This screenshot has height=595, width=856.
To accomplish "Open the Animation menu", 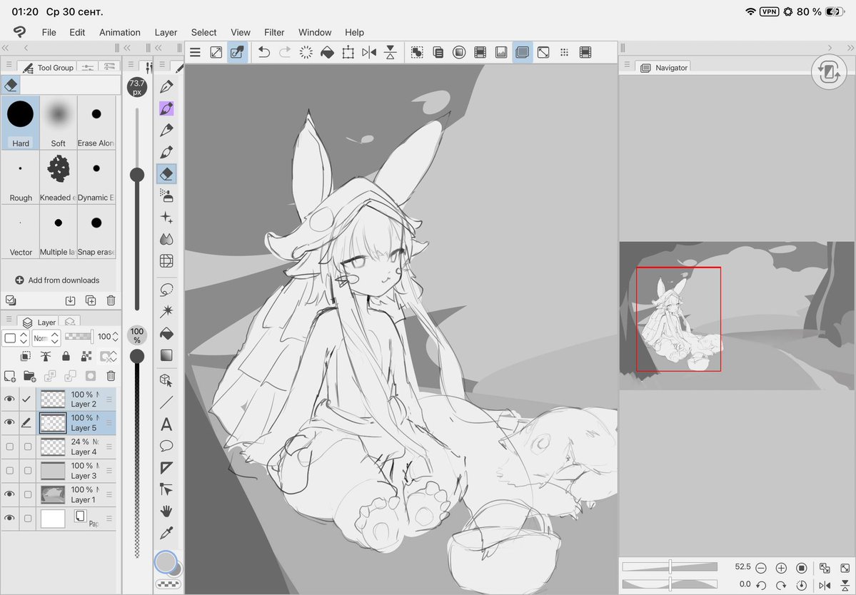I will (x=119, y=32).
